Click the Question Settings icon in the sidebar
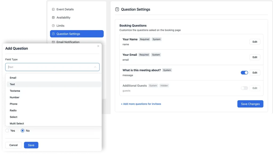This screenshot has width=273, height=154. tap(53, 34)
